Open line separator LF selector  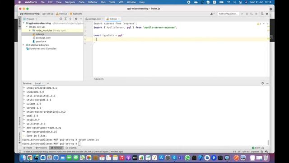[239, 152]
